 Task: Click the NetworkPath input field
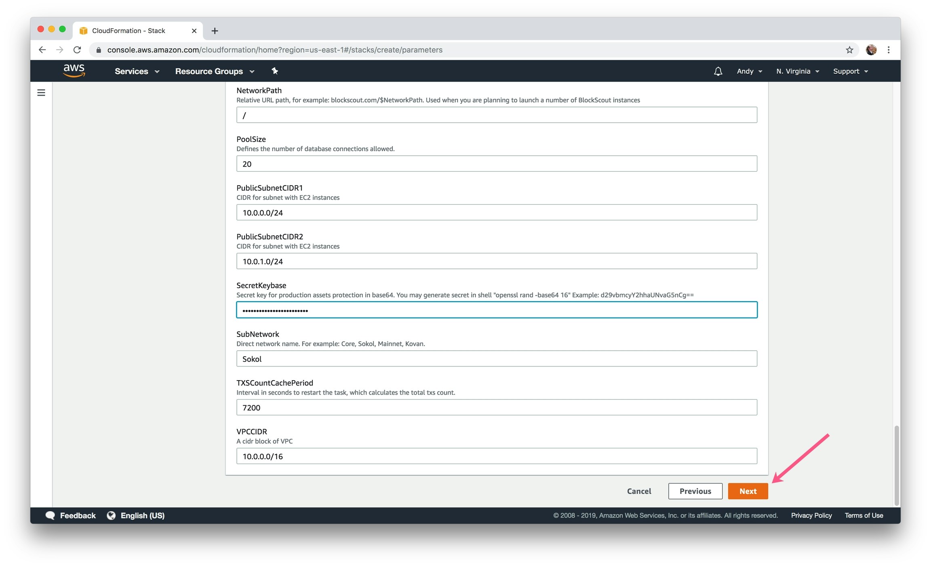click(497, 115)
